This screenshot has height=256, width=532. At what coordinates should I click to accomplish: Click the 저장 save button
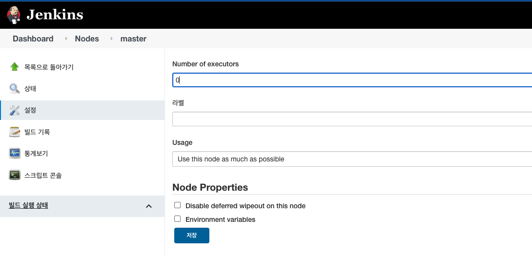click(x=192, y=236)
